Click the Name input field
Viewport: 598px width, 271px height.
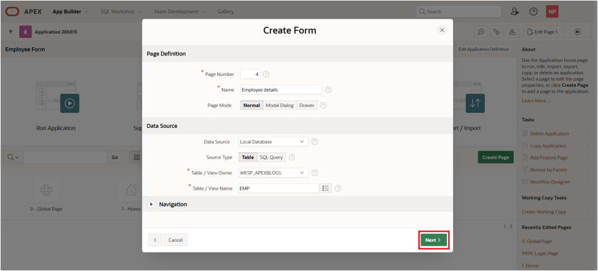tap(281, 90)
